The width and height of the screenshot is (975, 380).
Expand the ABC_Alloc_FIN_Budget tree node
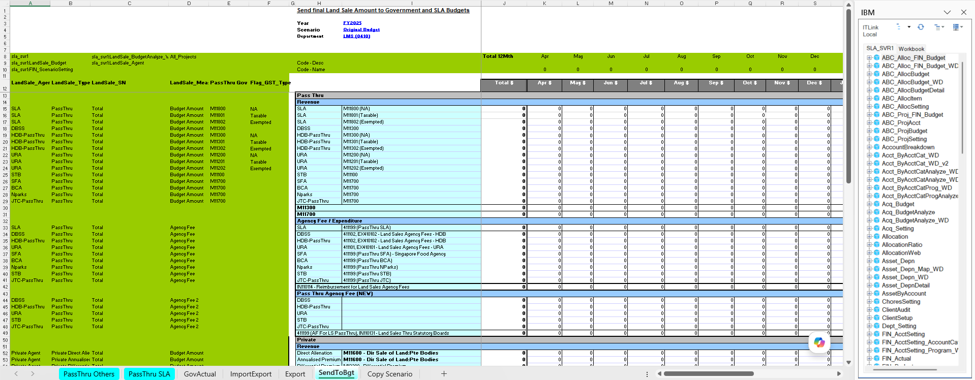tap(869, 58)
